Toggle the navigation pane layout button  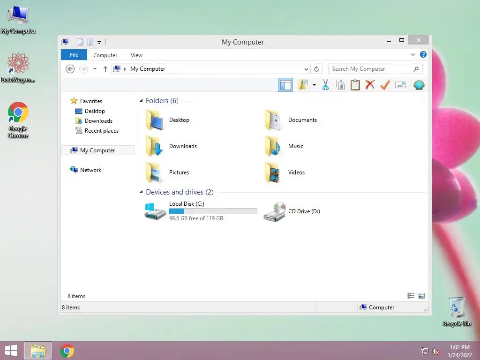[285, 85]
